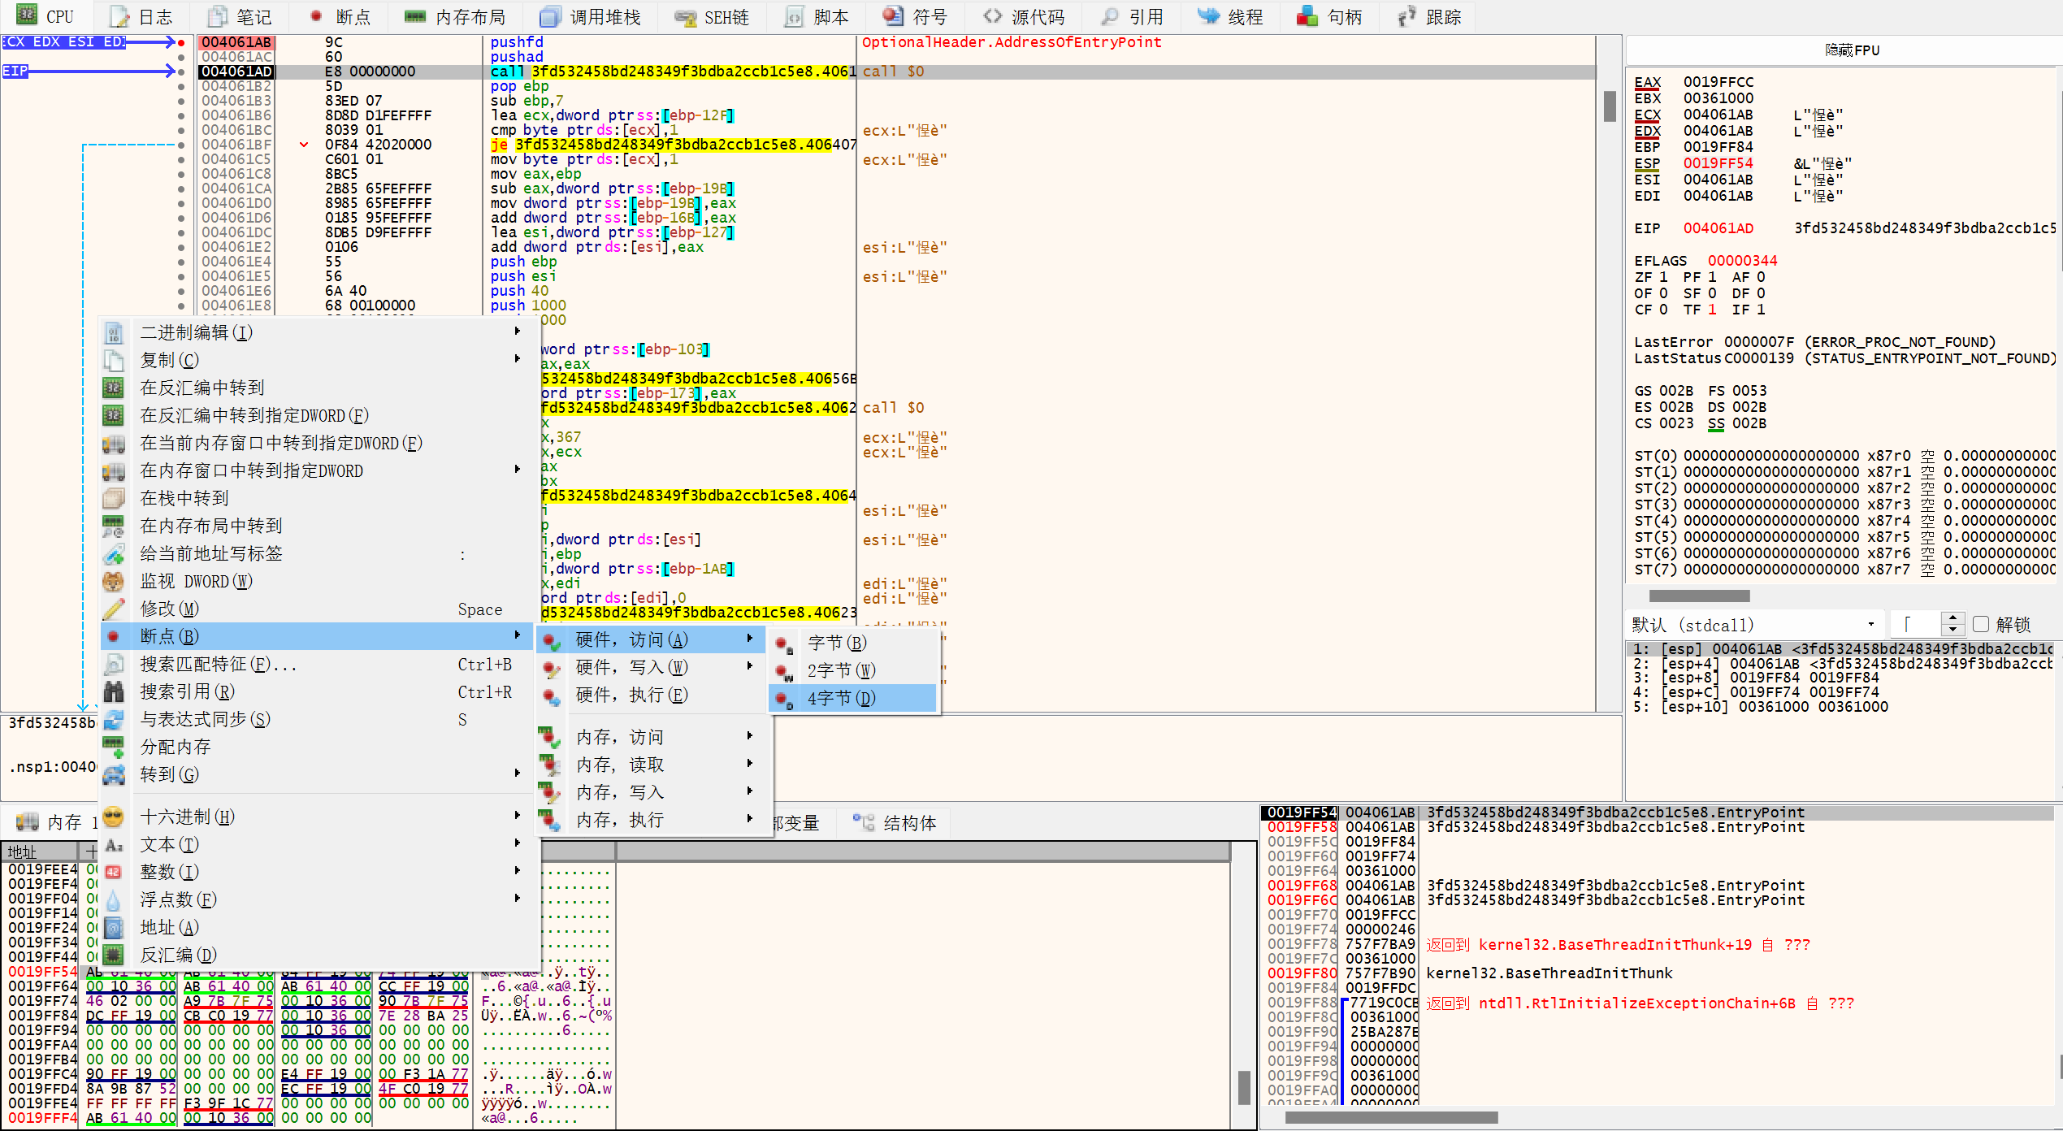Click the 在内存布局中转到 icon
The image size is (2063, 1131).
(x=114, y=526)
